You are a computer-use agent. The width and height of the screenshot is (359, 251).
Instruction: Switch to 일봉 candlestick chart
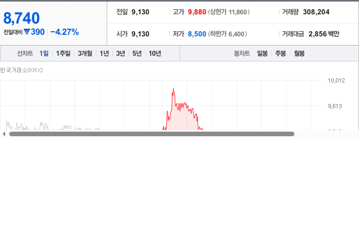262,53
